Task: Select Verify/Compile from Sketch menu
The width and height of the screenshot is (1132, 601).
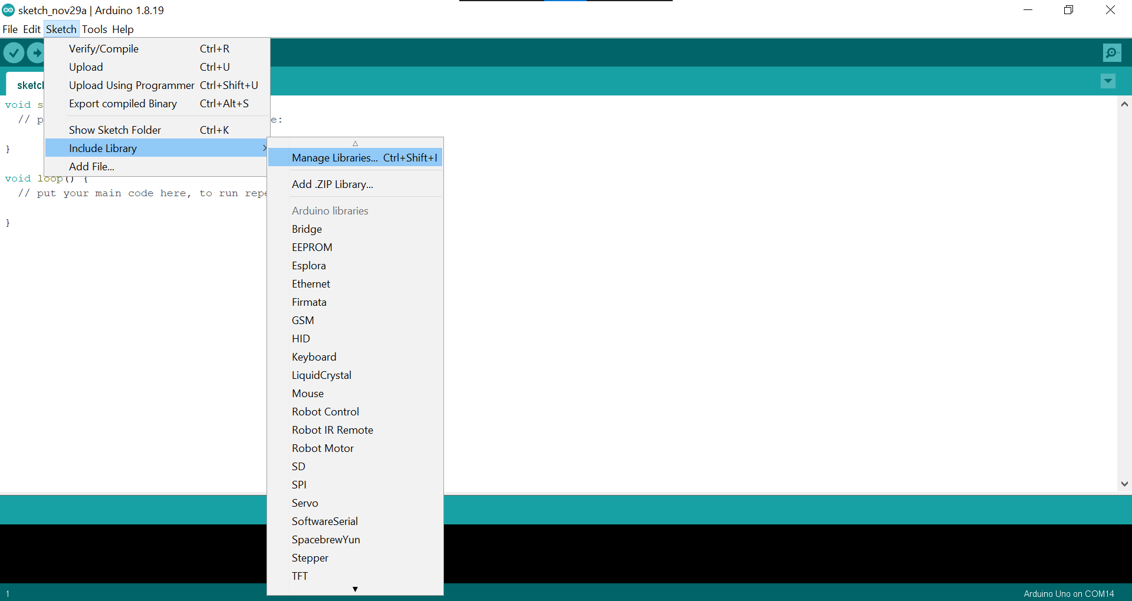Action: 104,49
